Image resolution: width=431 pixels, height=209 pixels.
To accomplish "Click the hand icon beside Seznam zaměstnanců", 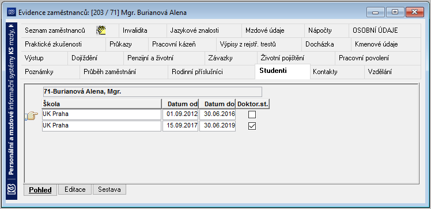I will [101, 30].
